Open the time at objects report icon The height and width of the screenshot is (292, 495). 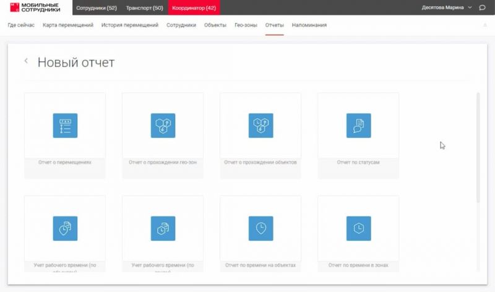(260, 228)
